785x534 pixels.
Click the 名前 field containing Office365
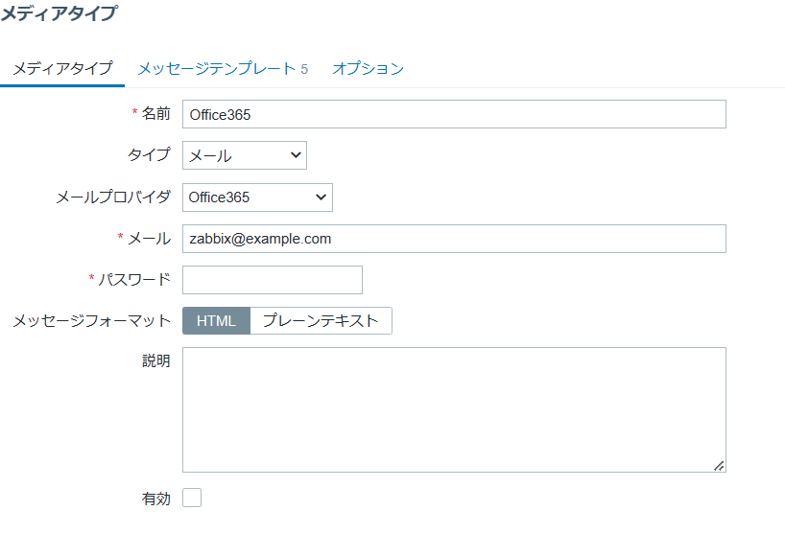[454, 114]
